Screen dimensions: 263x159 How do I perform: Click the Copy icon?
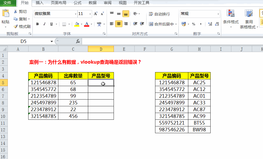tap(15, 19)
